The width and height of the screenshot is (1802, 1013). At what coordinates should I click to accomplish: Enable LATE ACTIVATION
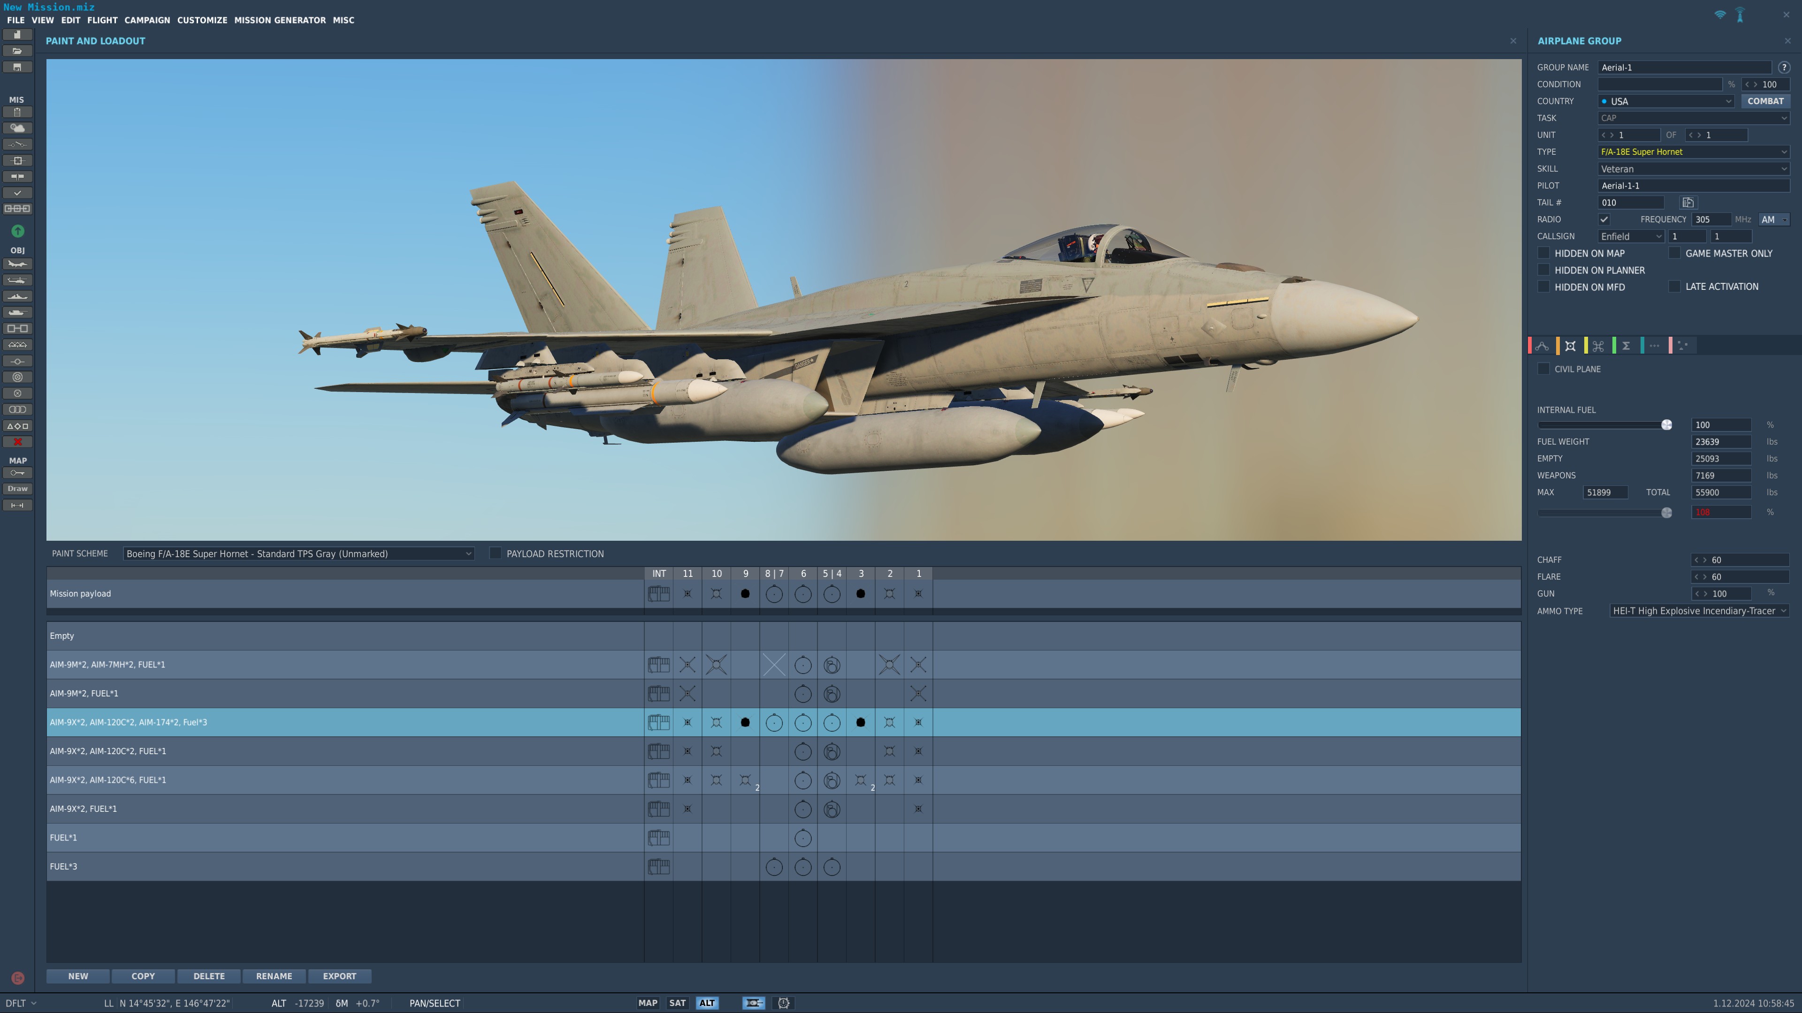pyautogui.click(x=1675, y=286)
